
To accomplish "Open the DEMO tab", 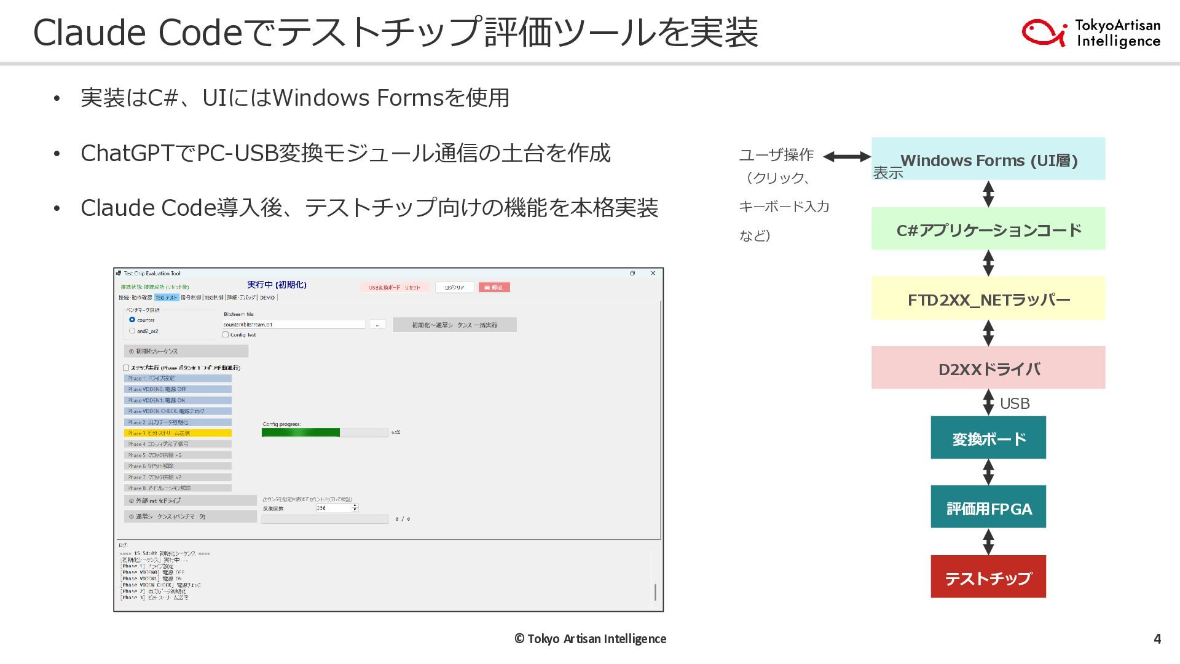I will pyautogui.click(x=267, y=298).
